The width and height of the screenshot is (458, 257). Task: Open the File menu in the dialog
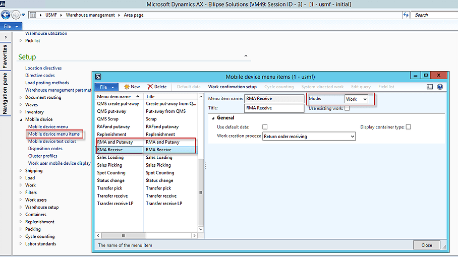106,87
